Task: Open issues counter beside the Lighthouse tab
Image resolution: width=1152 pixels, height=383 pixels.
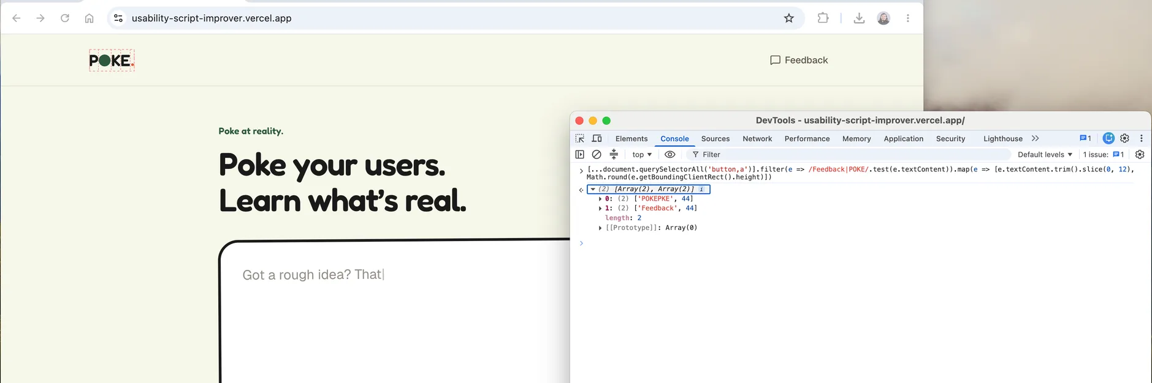Action: pos(1085,138)
